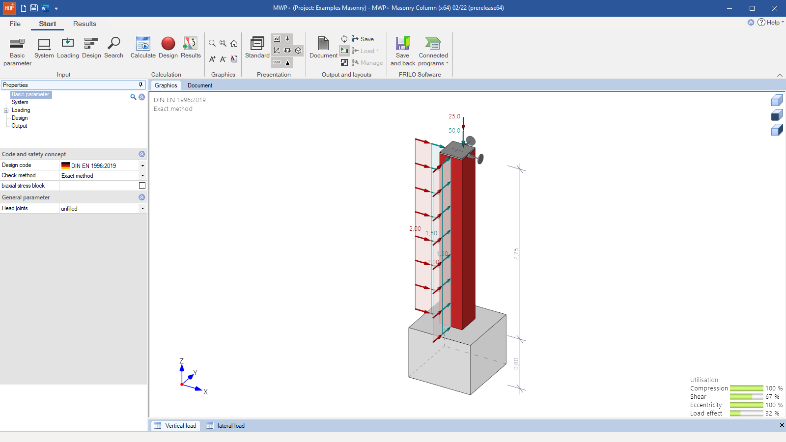
Task: Click red Design ball in Calculation group
Action: pos(168,48)
